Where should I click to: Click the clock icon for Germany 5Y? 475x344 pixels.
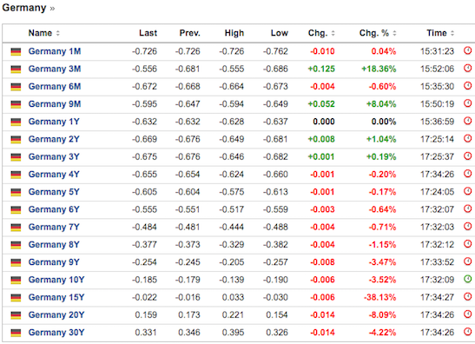pos(468,191)
